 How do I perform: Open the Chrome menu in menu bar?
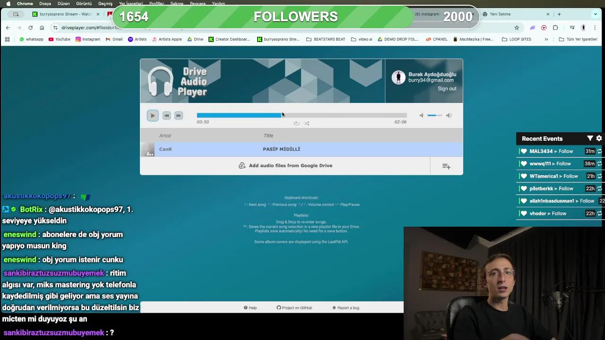pos(25,3)
